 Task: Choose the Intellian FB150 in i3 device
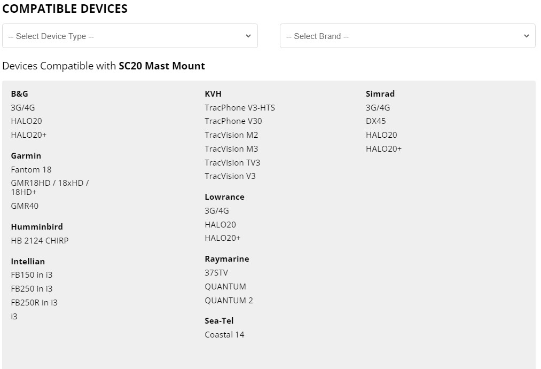32,274
